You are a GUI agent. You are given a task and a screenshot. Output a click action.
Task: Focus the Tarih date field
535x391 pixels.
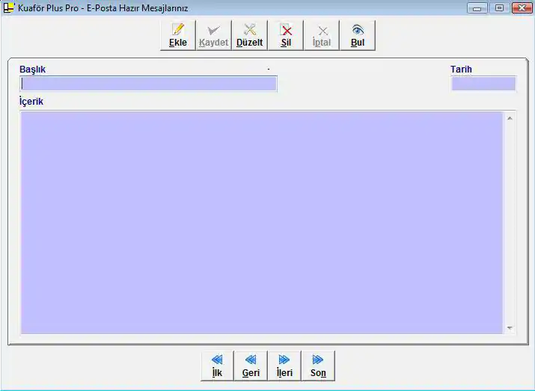pyautogui.click(x=483, y=84)
